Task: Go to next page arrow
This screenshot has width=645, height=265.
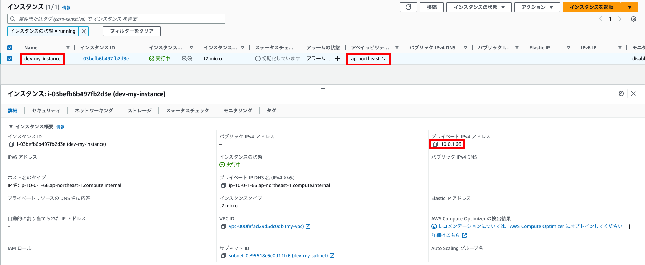Action: click(x=620, y=19)
